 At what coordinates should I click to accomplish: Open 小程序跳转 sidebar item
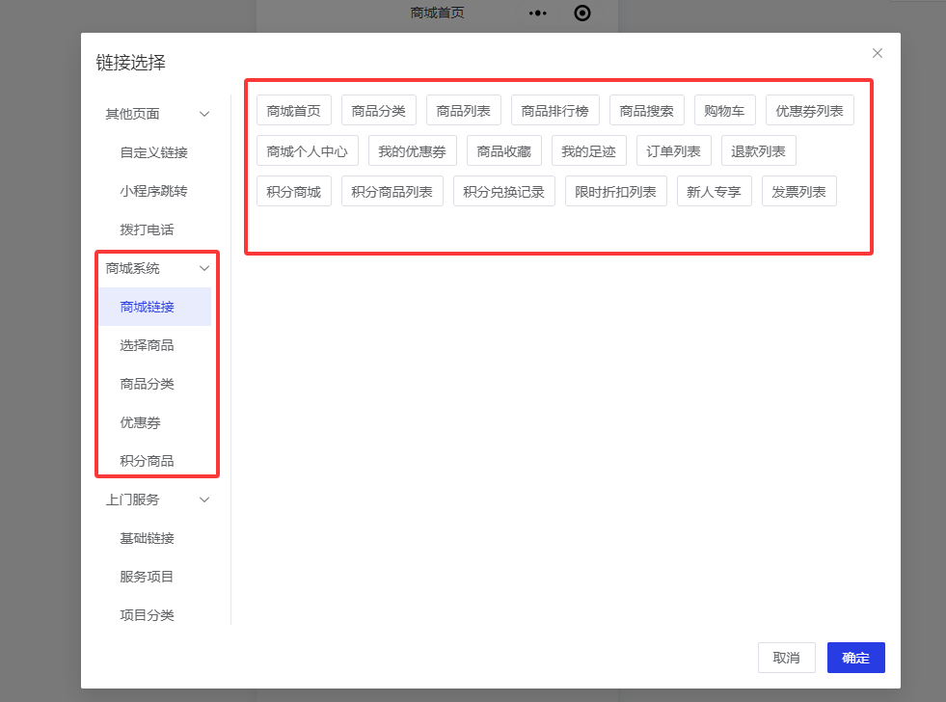pyautogui.click(x=153, y=191)
